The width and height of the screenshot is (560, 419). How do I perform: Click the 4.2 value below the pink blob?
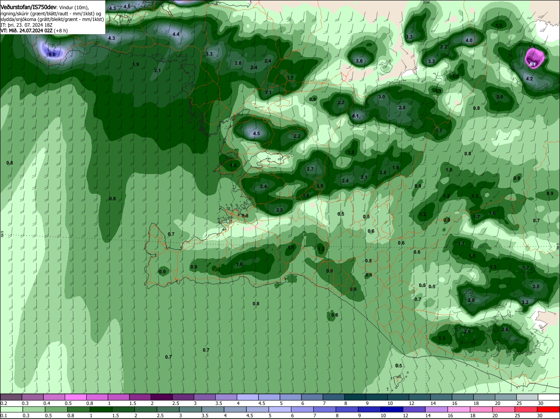coord(529,79)
